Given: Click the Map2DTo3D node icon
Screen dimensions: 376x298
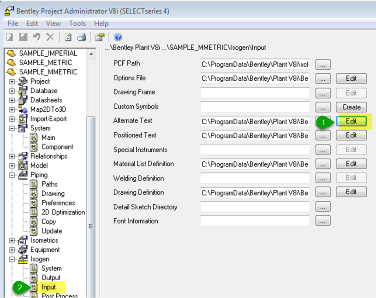Looking at the screenshot, I should 23,109.
